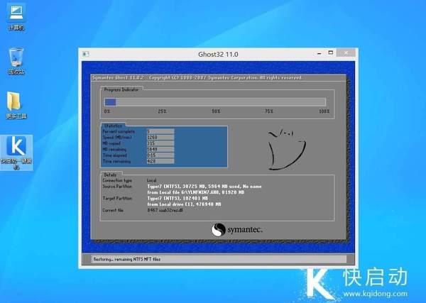Image resolution: width=426 pixels, height=303 pixels.
Task: Click the Time remaining value field
Action: (x=160, y=161)
